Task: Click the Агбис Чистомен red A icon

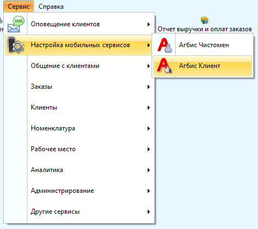Action: pos(165,45)
